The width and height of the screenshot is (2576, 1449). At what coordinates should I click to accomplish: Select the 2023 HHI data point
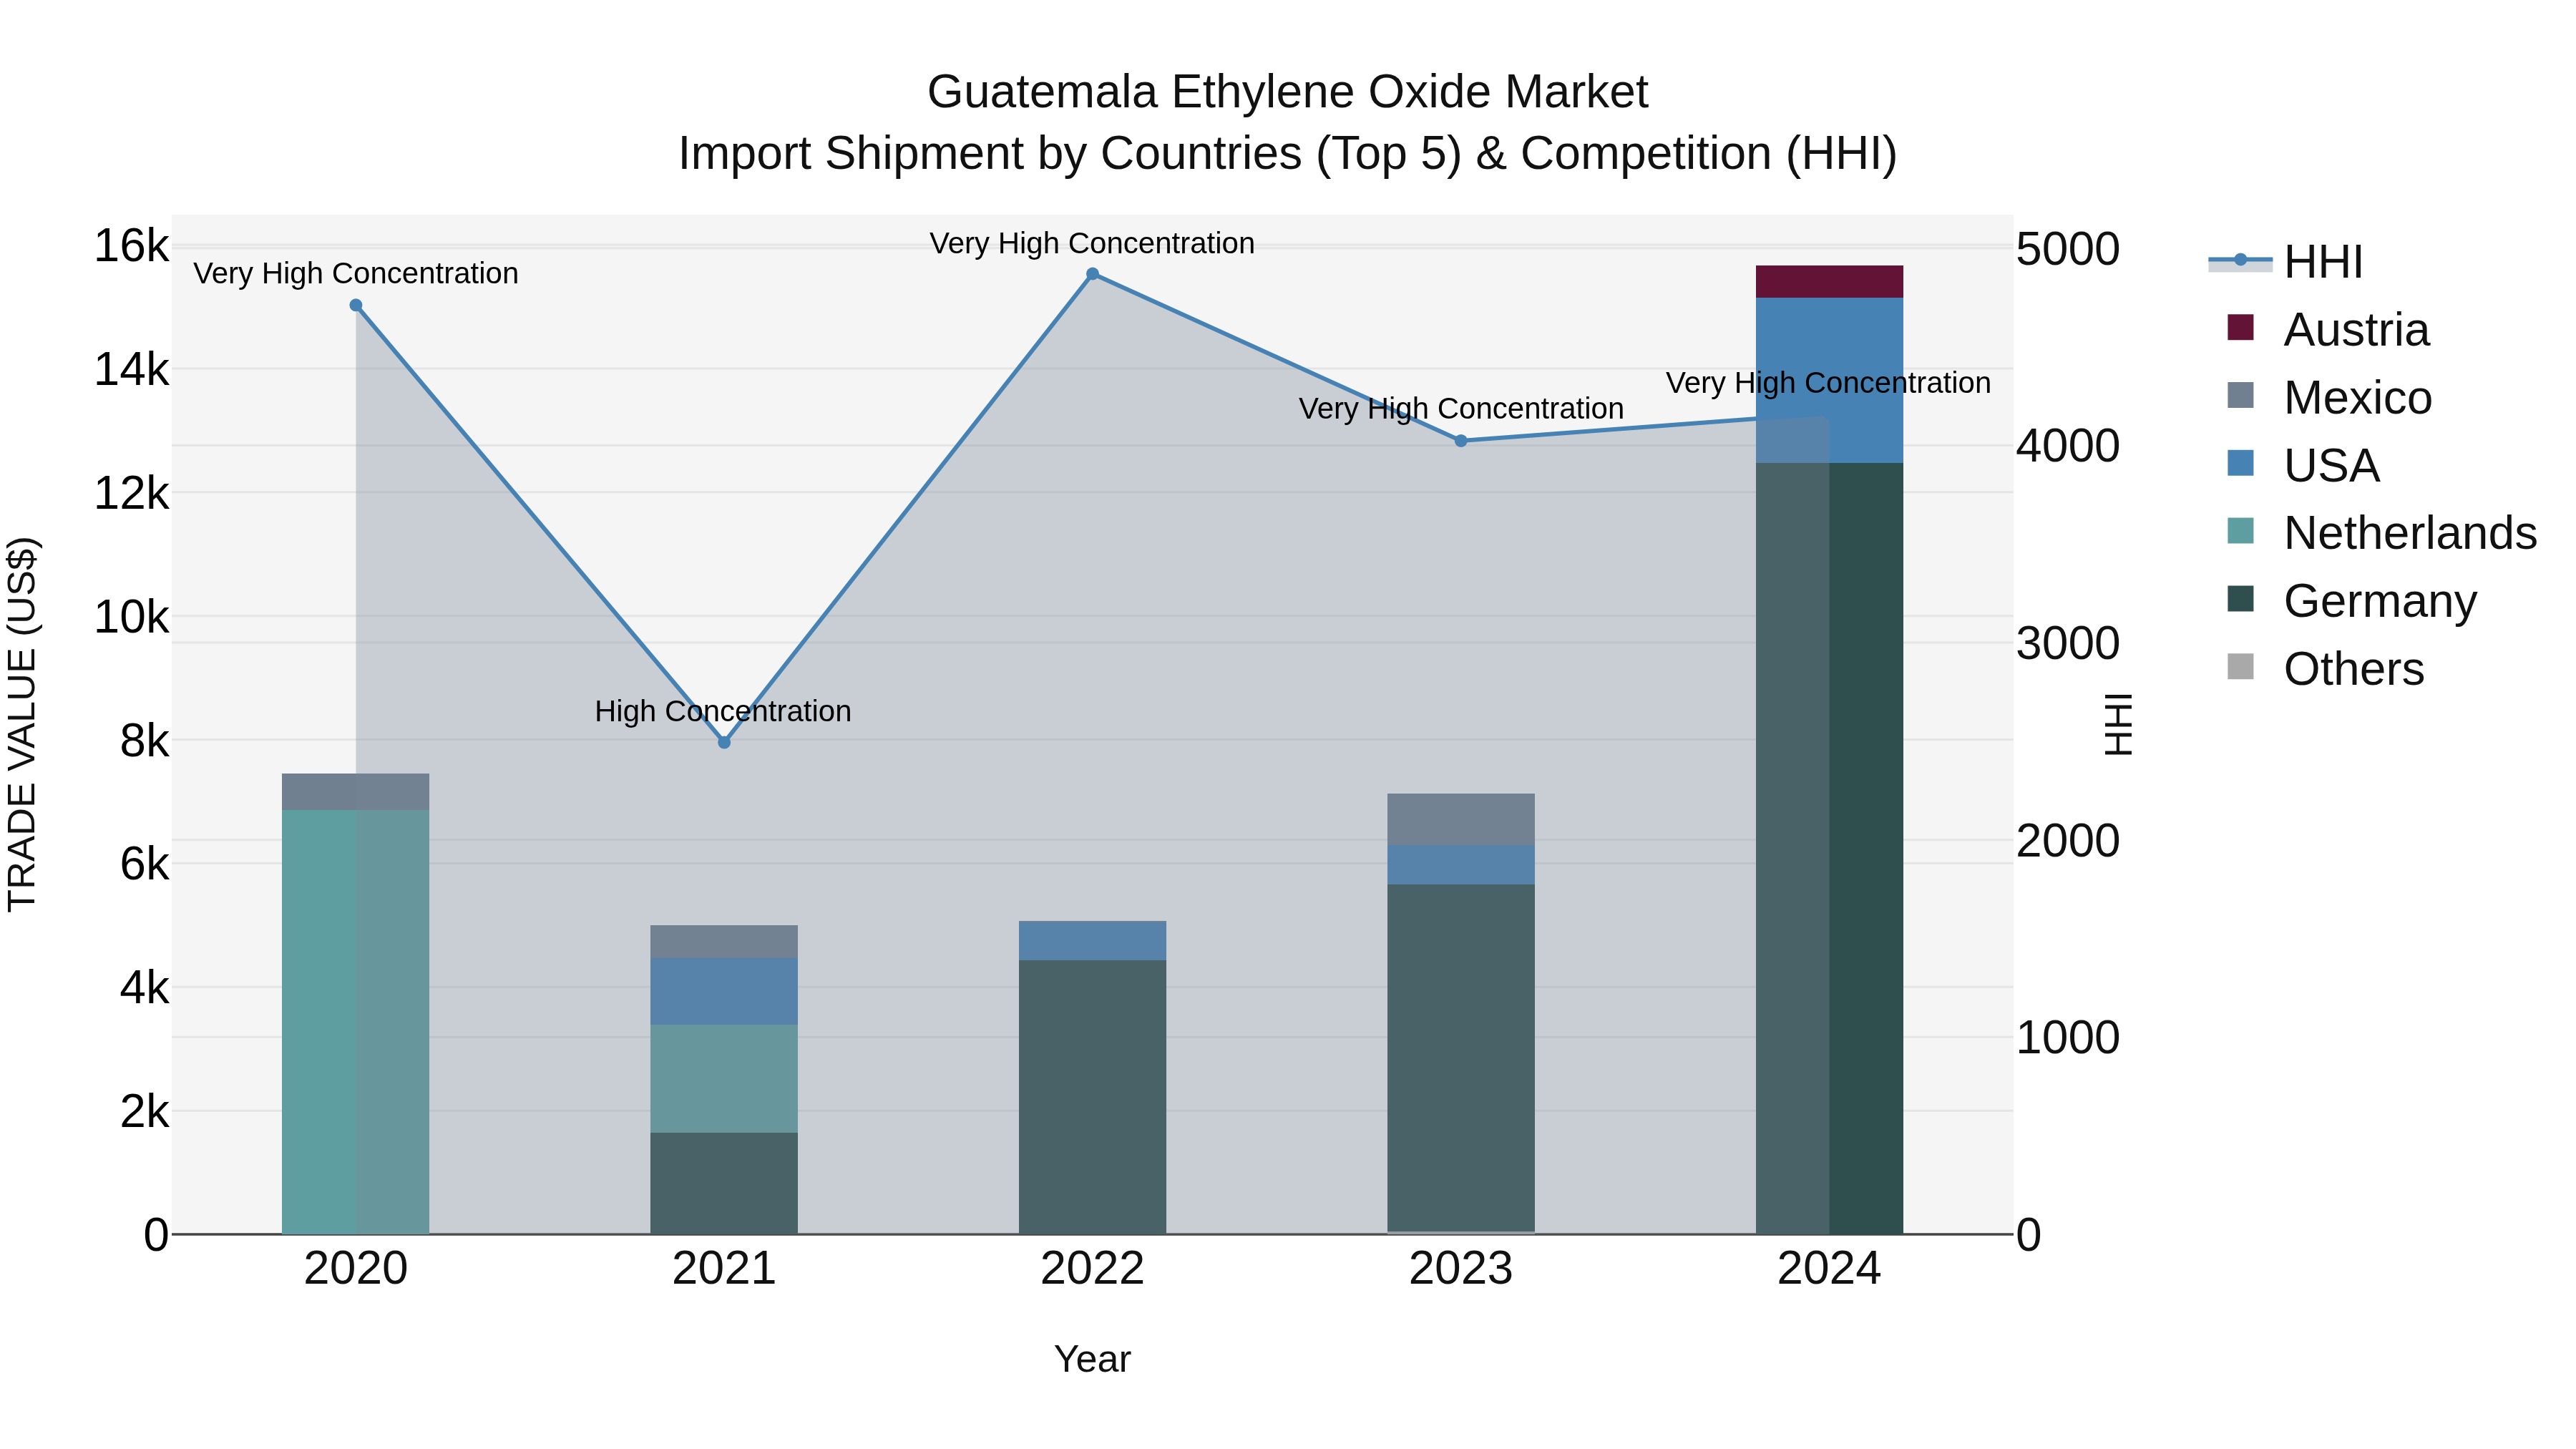click(1460, 441)
